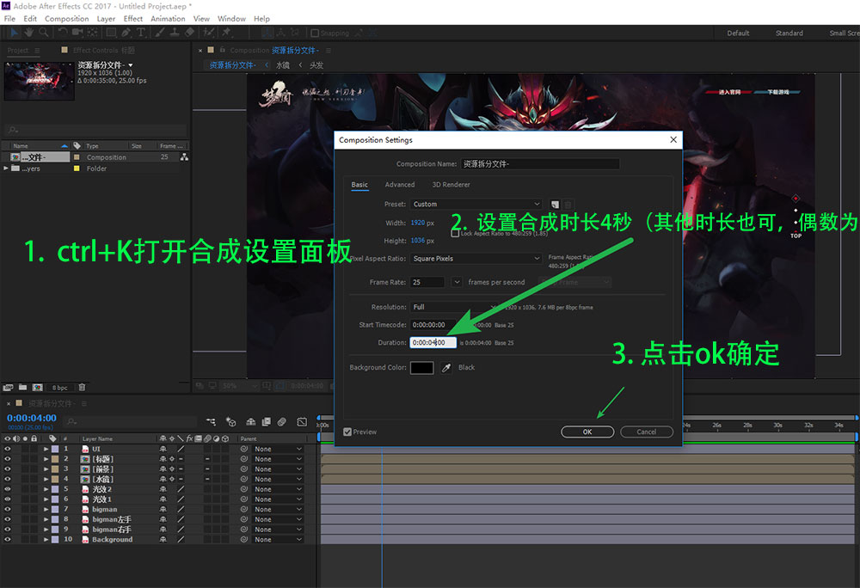Create new composition icon in Project panel
This screenshot has width=860, height=588.
[x=37, y=387]
